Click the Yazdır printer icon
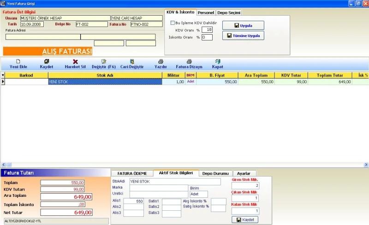Screen dimensions: 369x225 pyautogui.click(x=161, y=61)
